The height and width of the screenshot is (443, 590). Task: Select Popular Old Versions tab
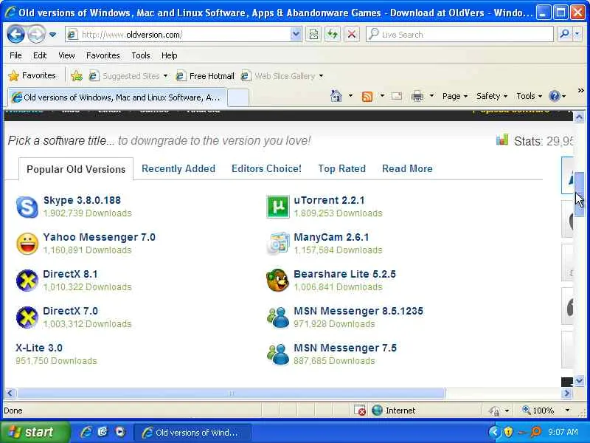coord(76,169)
